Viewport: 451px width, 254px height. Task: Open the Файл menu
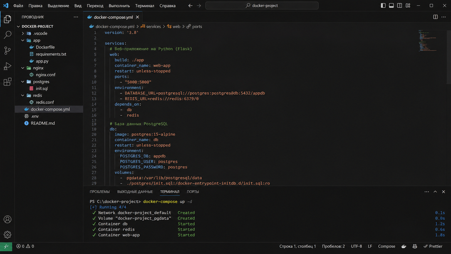coord(18,6)
